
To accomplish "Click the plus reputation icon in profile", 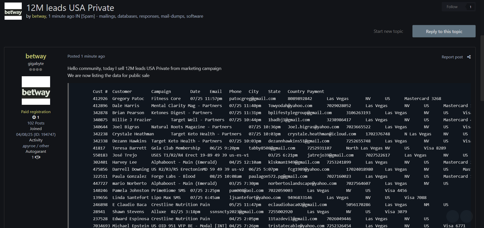I will tap(34, 117).
